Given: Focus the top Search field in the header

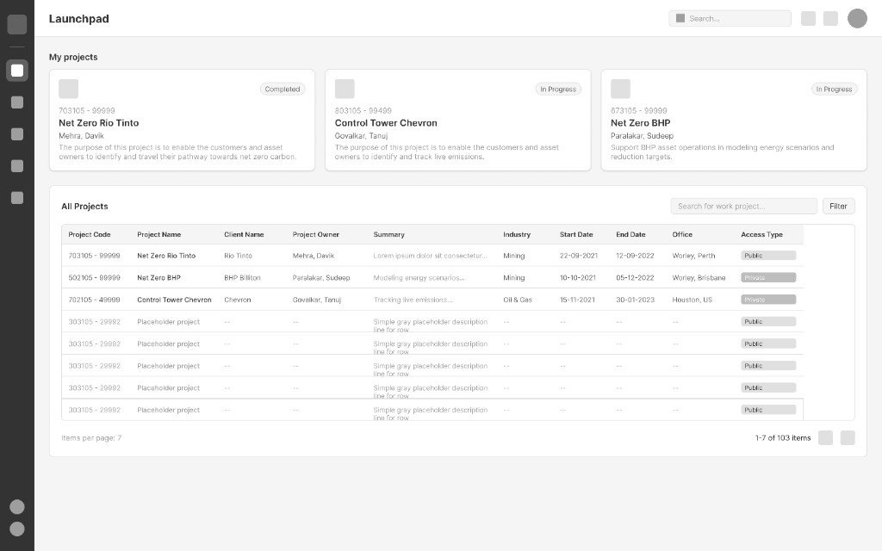Looking at the screenshot, I should pos(730,19).
